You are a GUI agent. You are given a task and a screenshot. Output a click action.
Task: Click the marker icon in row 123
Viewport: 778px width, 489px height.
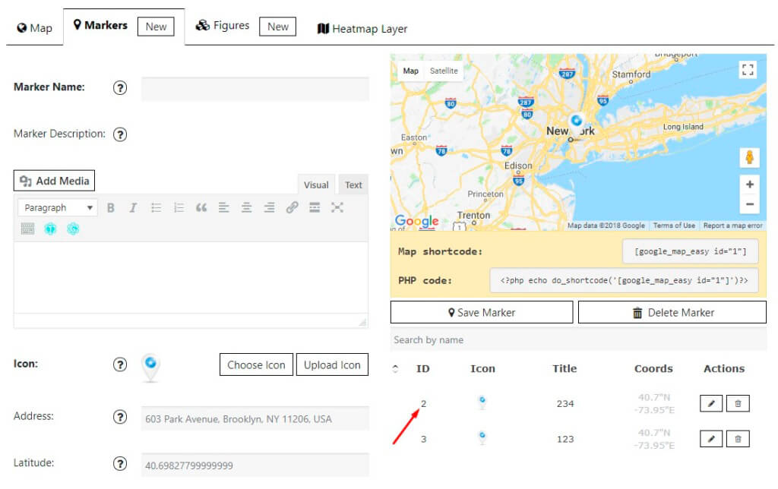[482, 438]
